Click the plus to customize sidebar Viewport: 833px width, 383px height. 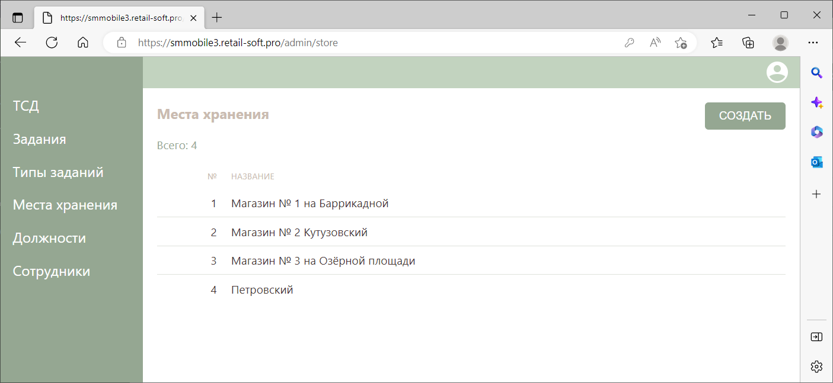click(x=816, y=194)
